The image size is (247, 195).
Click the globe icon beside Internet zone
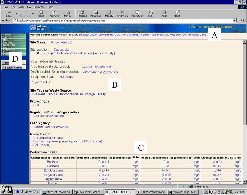pos(191,187)
